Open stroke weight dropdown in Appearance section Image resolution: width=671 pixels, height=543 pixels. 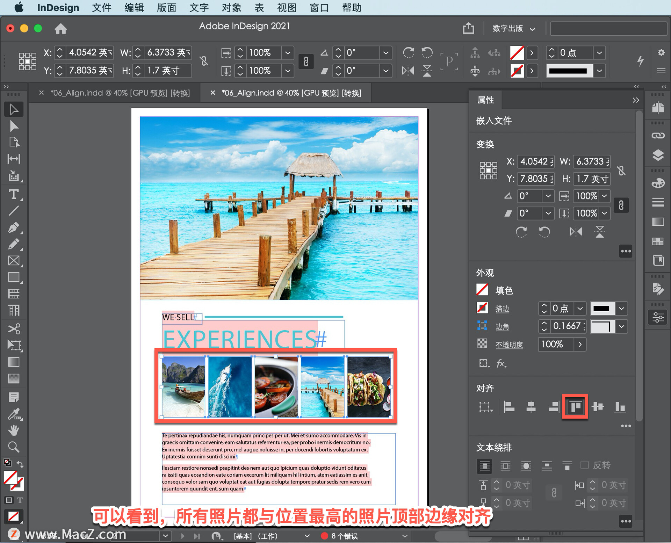(580, 309)
